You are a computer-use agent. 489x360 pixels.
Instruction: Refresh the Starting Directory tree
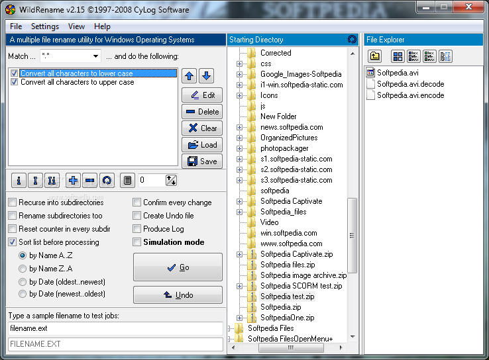click(x=352, y=40)
